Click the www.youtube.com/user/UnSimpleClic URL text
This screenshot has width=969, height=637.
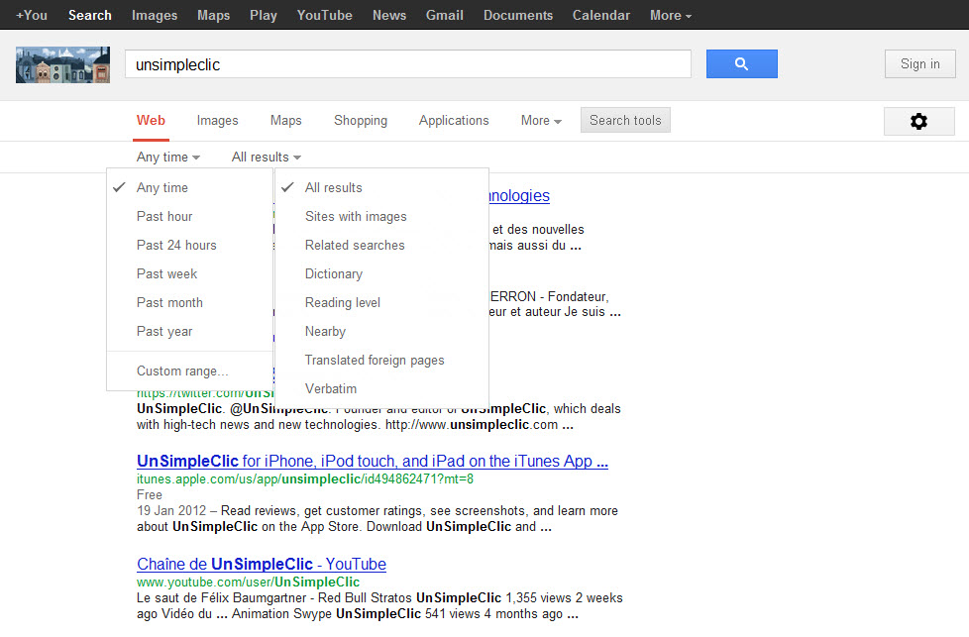click(248, 582)
